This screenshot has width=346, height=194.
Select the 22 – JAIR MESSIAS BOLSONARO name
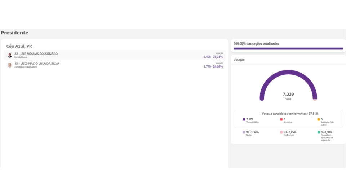(36, 54)
